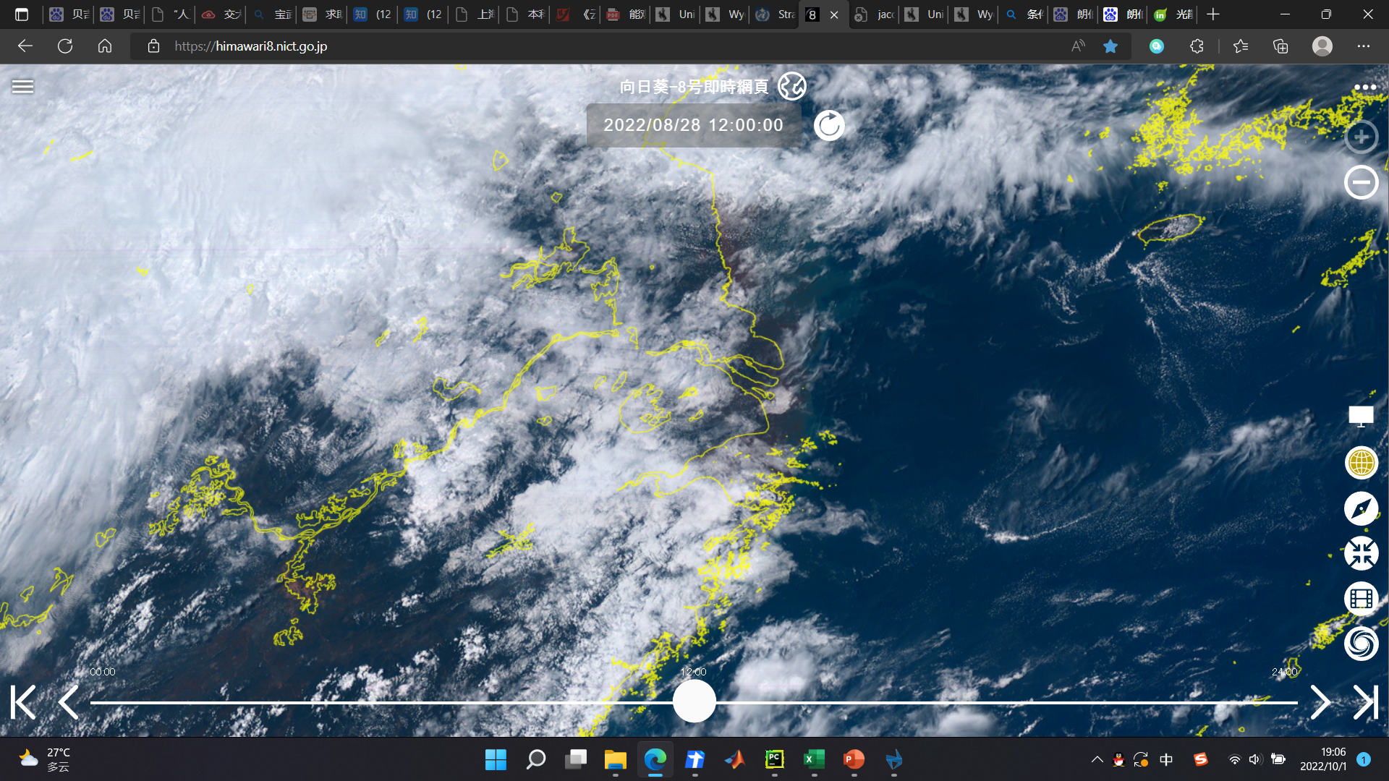Image resolution: width=1389 pixels, height=781 pixels.
Task: Expand the three dots overlay menu
Action: [x=1364, y=88]
